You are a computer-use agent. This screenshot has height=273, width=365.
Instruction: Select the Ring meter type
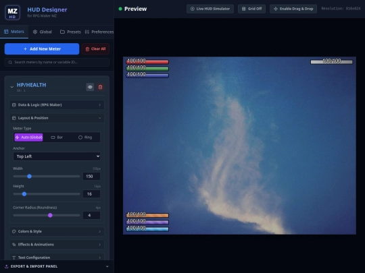point(85,138)
